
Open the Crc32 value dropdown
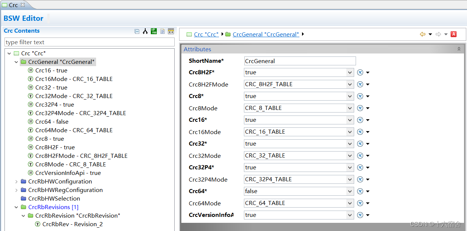350,144
